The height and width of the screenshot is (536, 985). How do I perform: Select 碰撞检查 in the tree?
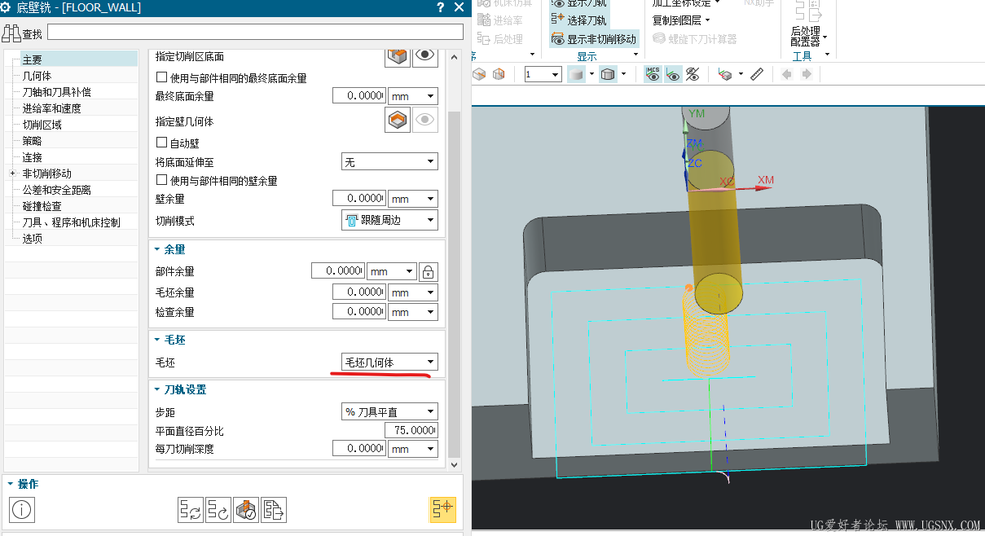click(x=42, y=206)
